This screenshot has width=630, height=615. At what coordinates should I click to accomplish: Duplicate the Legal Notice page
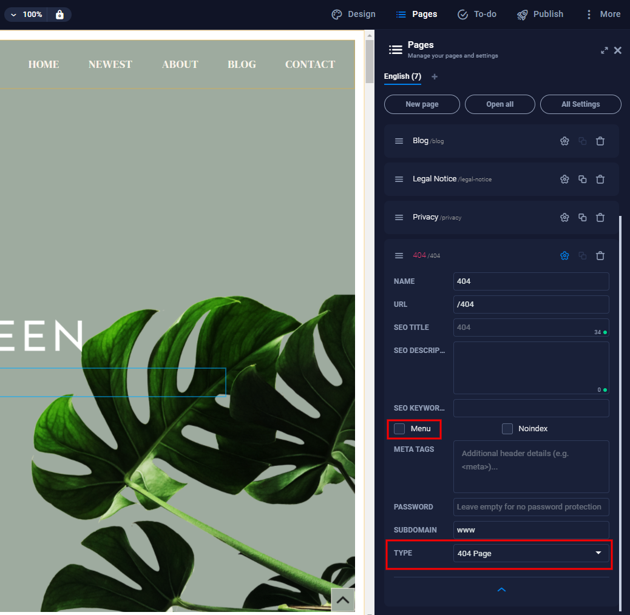582,180
